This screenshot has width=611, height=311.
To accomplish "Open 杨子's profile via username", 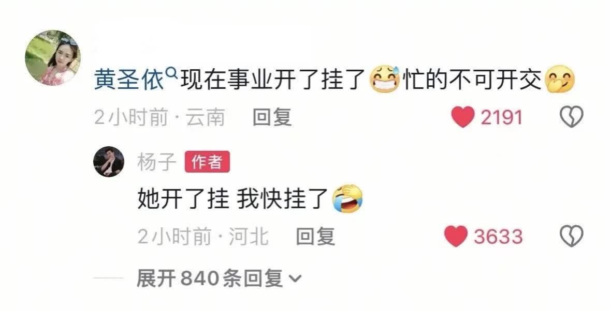I will [156, 162].
